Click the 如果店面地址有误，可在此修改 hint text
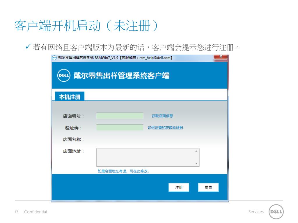 (x=123, y=171)
